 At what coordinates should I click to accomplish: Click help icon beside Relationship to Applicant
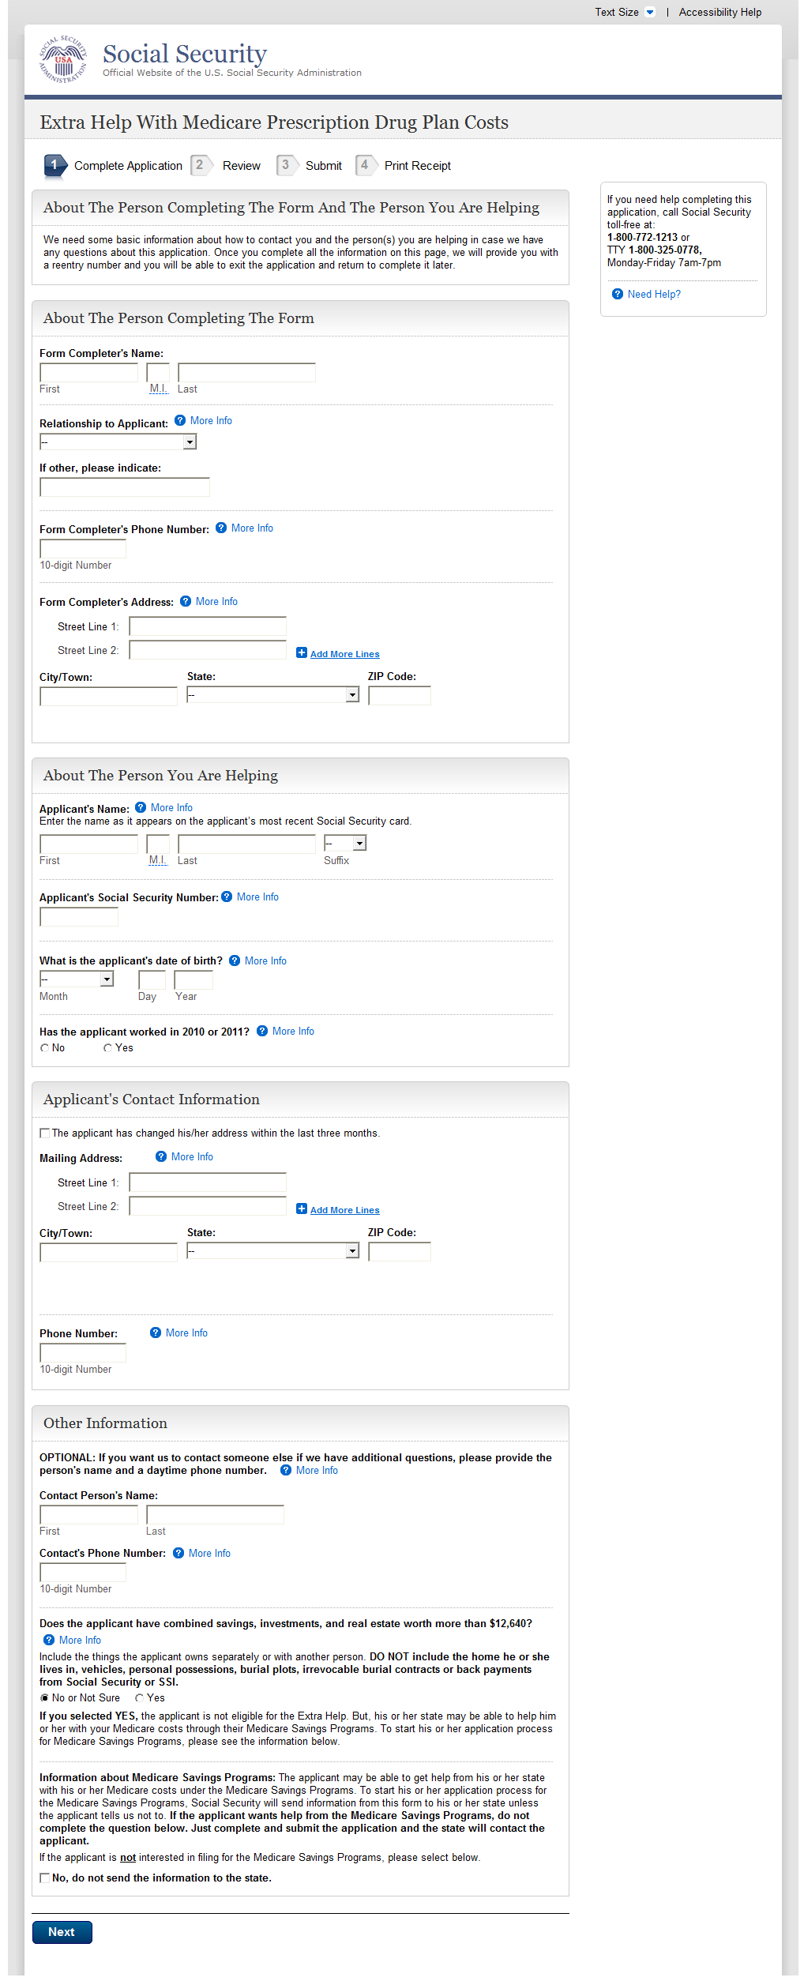point(180,421)
